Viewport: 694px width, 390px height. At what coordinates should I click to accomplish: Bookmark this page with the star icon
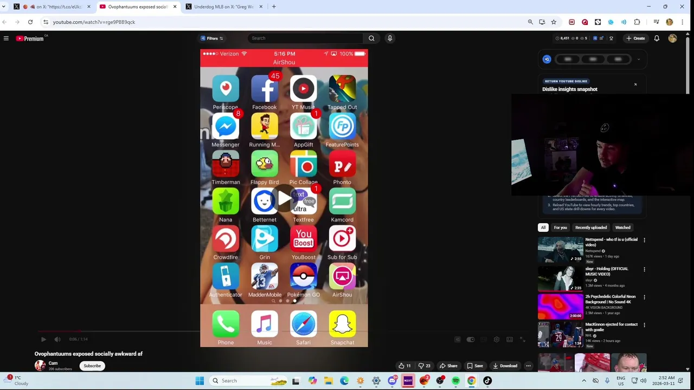(x=554, y=22)
